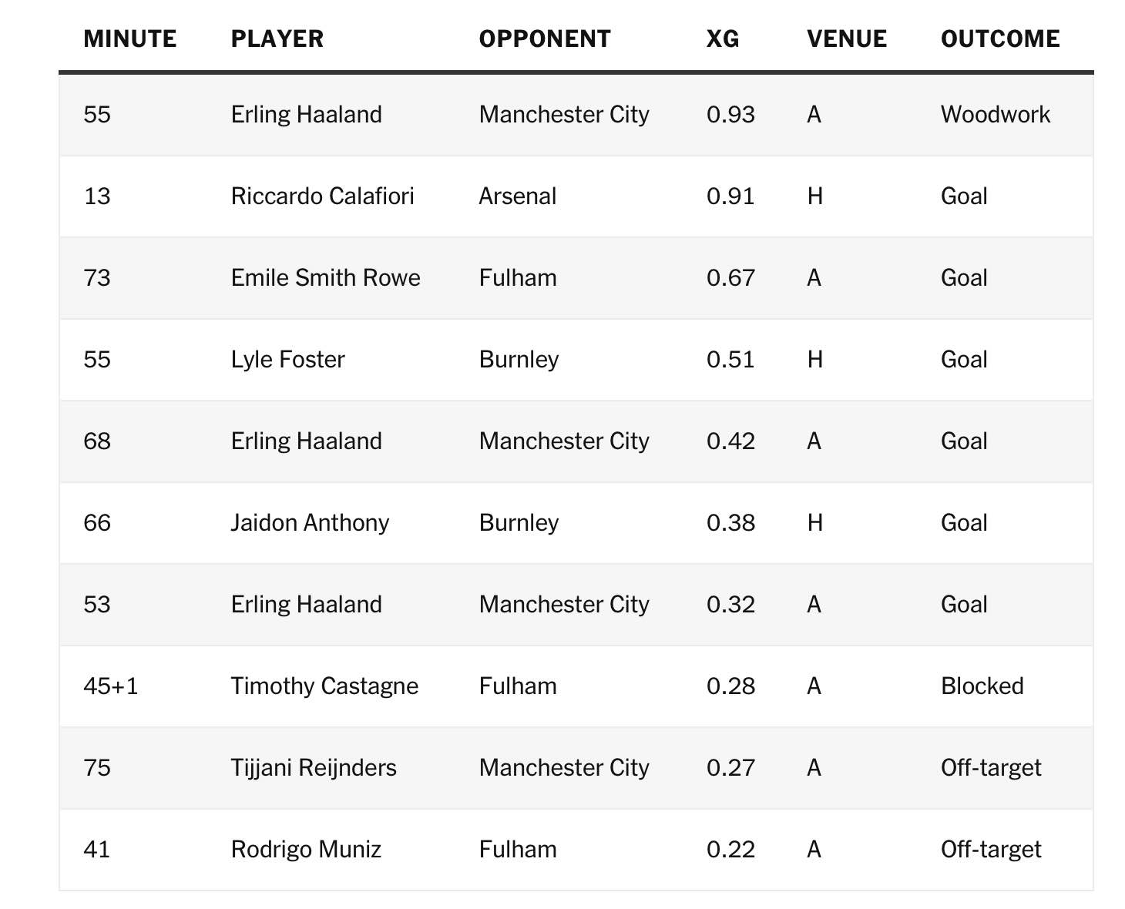Open the Lyle Foster player entry
The image size is (1125, 909).
point(287,360)
